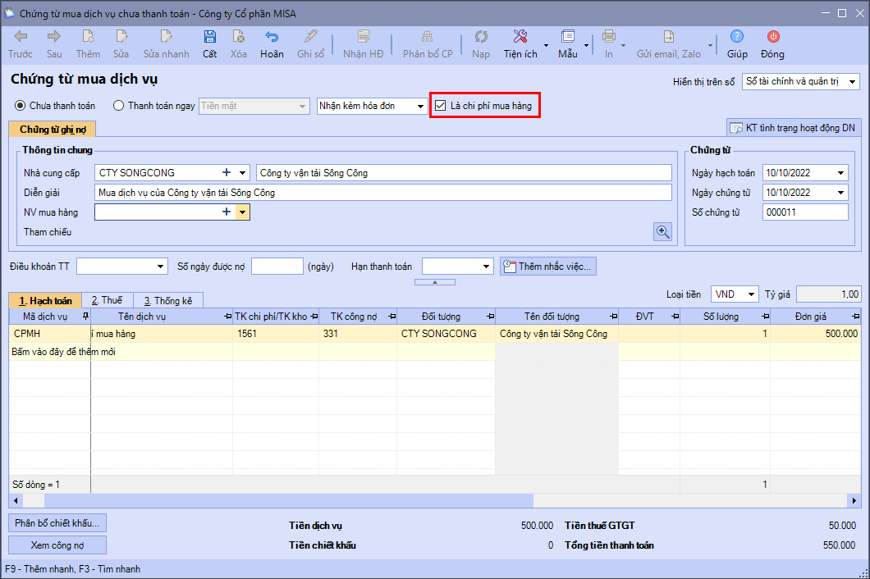870x579 pixels.
Task: Click the Hoãn undo icon
Action: tap(272, 37)
